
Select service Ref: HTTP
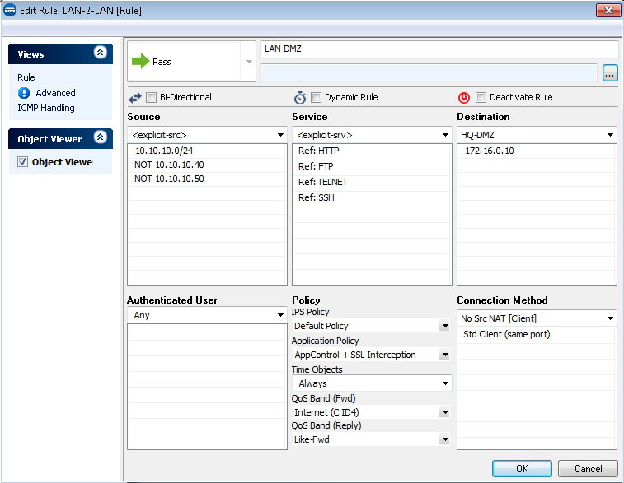[x=372, y=151]
